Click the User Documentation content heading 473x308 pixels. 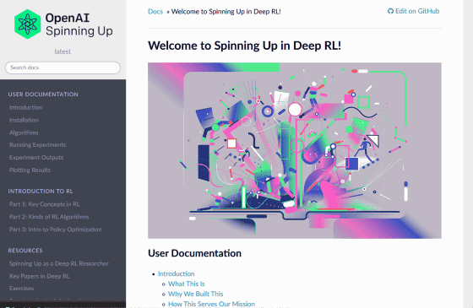point(194,253)
